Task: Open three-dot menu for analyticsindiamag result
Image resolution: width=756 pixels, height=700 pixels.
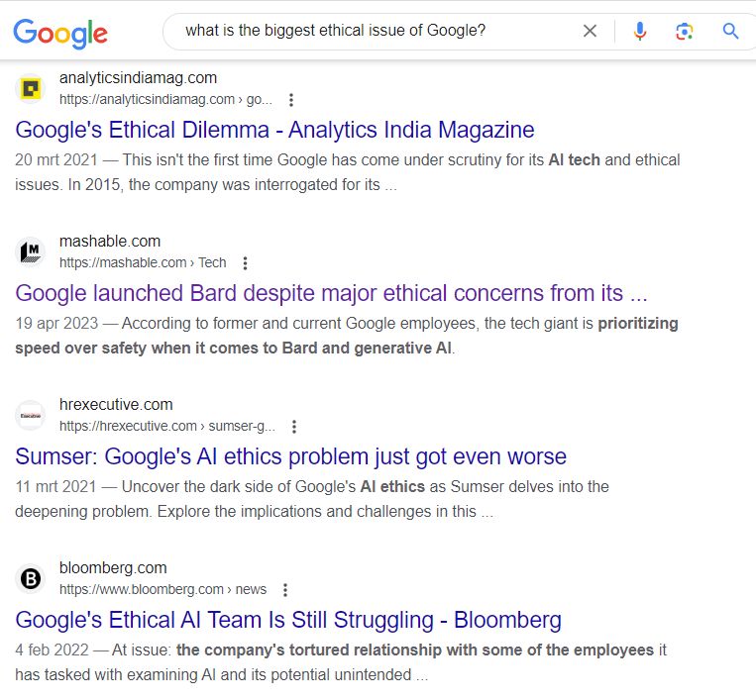Action: (x=290, y=100)
